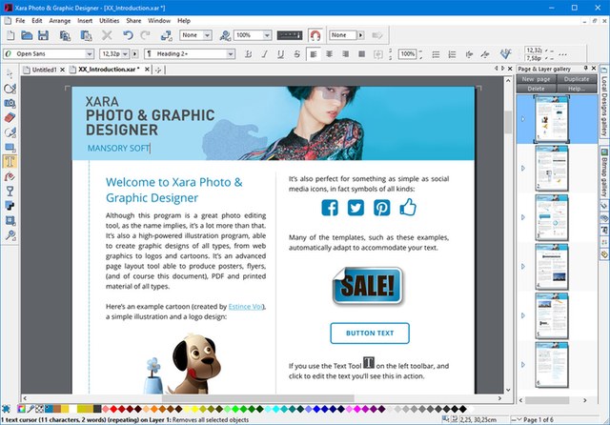Click the spell check ABC icon
Image resolution: width=610 pixels, height=425 pixels.
point(505,53)
